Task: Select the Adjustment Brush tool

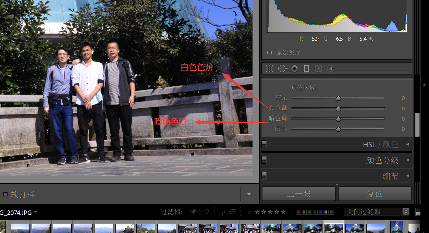Action: coord(367,69)
